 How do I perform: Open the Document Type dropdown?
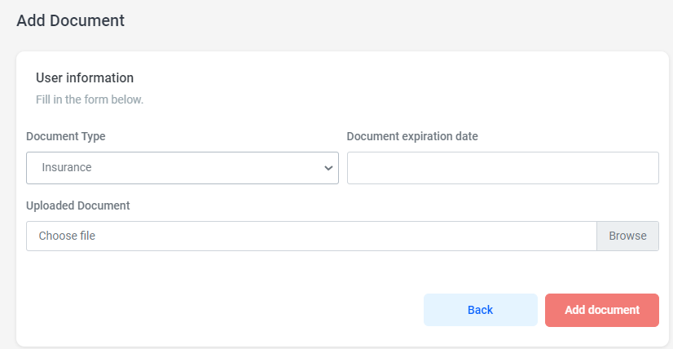(182, 168)
